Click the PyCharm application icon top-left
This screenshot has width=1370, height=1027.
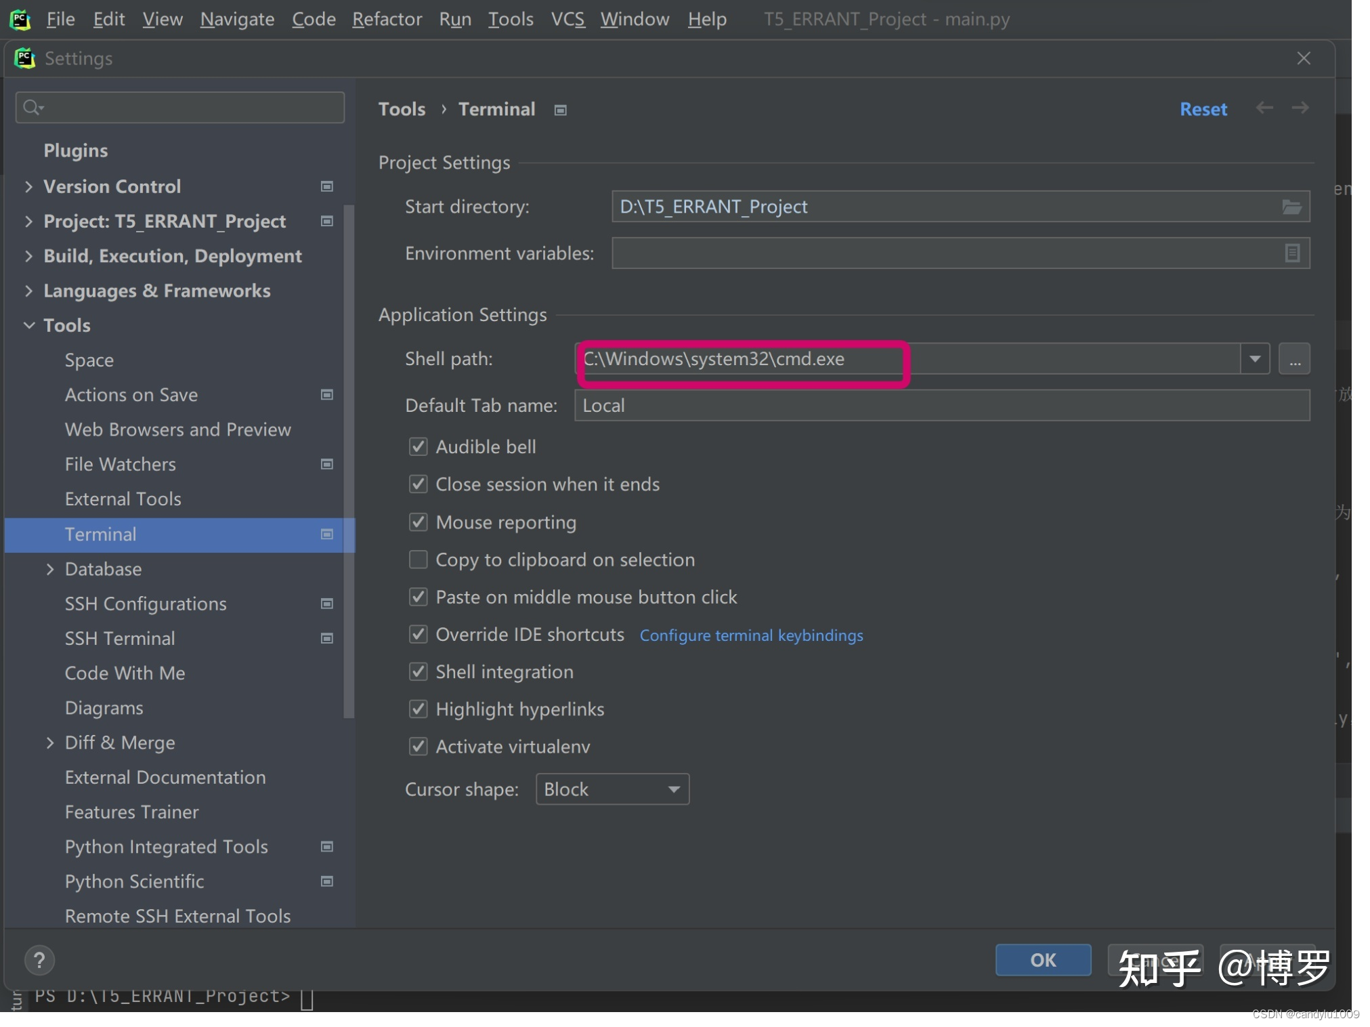tap(20, 18)
